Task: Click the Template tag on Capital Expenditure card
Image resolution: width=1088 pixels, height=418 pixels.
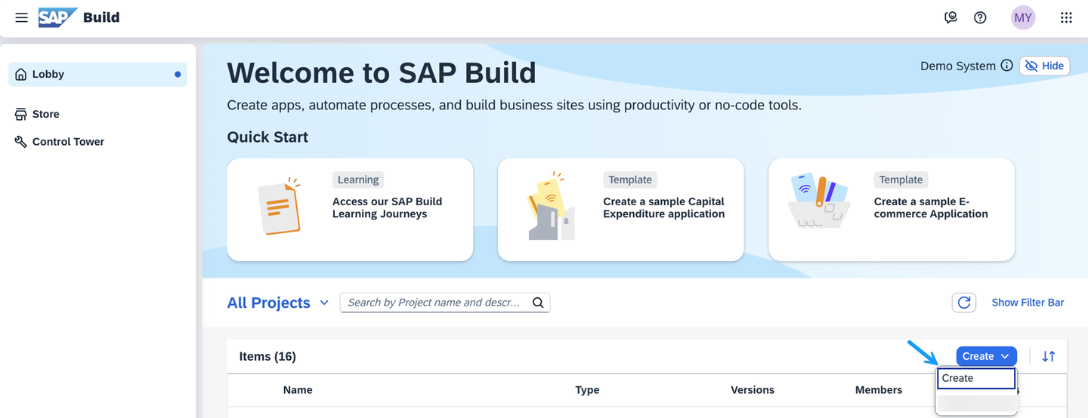Action: click(630, 180)
